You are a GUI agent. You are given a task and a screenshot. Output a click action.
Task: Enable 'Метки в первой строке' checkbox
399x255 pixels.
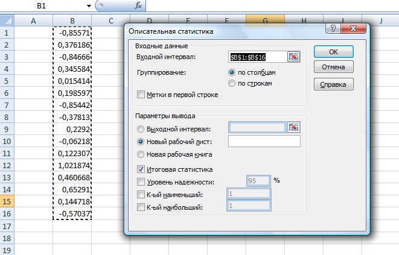[141, 95]
